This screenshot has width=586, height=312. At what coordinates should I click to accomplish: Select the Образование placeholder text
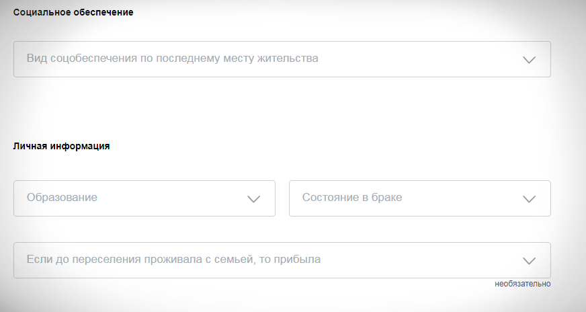pyautogui.click(x=62, y=198)
